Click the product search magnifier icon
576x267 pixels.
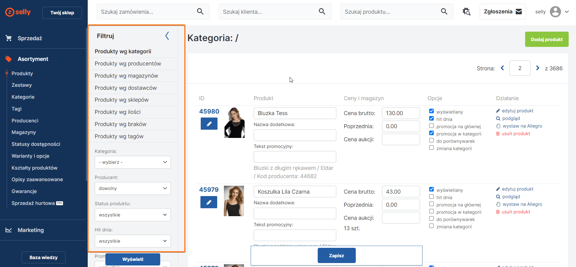[444, 12]
